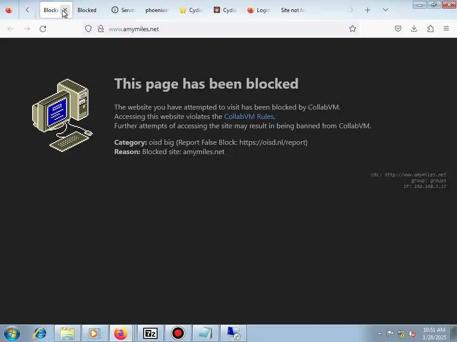
Task: Open the notepad-like taskbar app
Action: coord(205,333)
